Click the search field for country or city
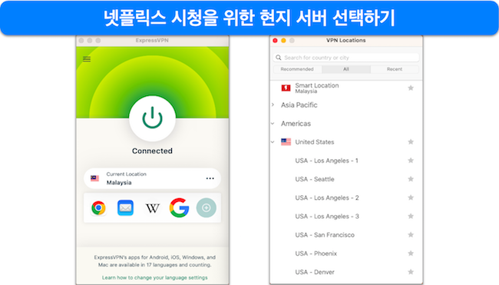499x285 pixels. [x=346, y=58]
